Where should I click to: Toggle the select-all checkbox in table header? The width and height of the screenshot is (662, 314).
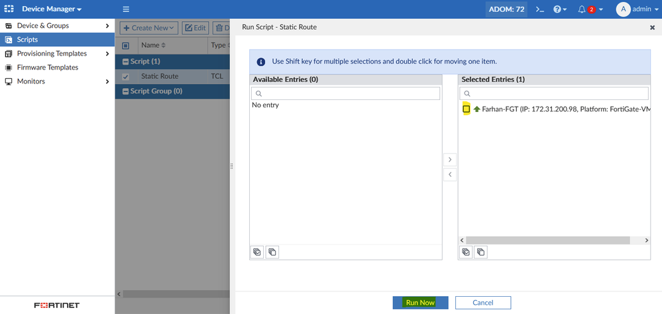125,46
